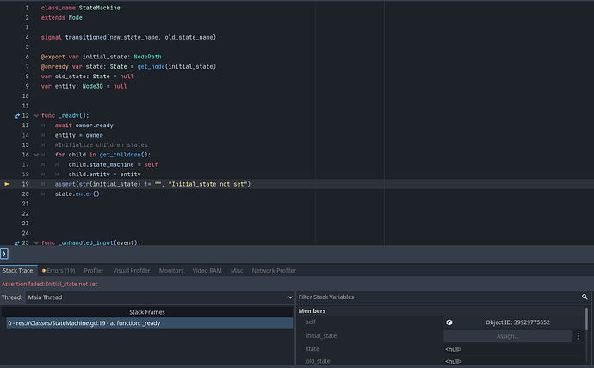Open the Thread dropdown showing Main Thread

pos(160,297)
